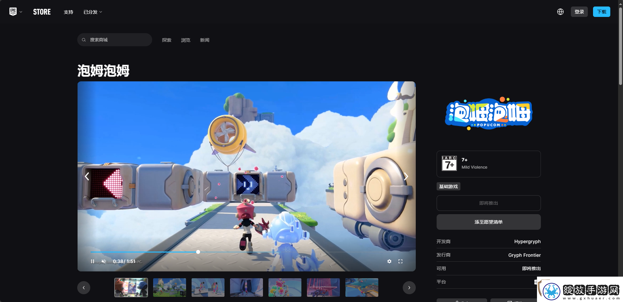Show next media with right arrow on video
Image resolution: width=623 pixels, height=302 pixels.
pos(406,176)
